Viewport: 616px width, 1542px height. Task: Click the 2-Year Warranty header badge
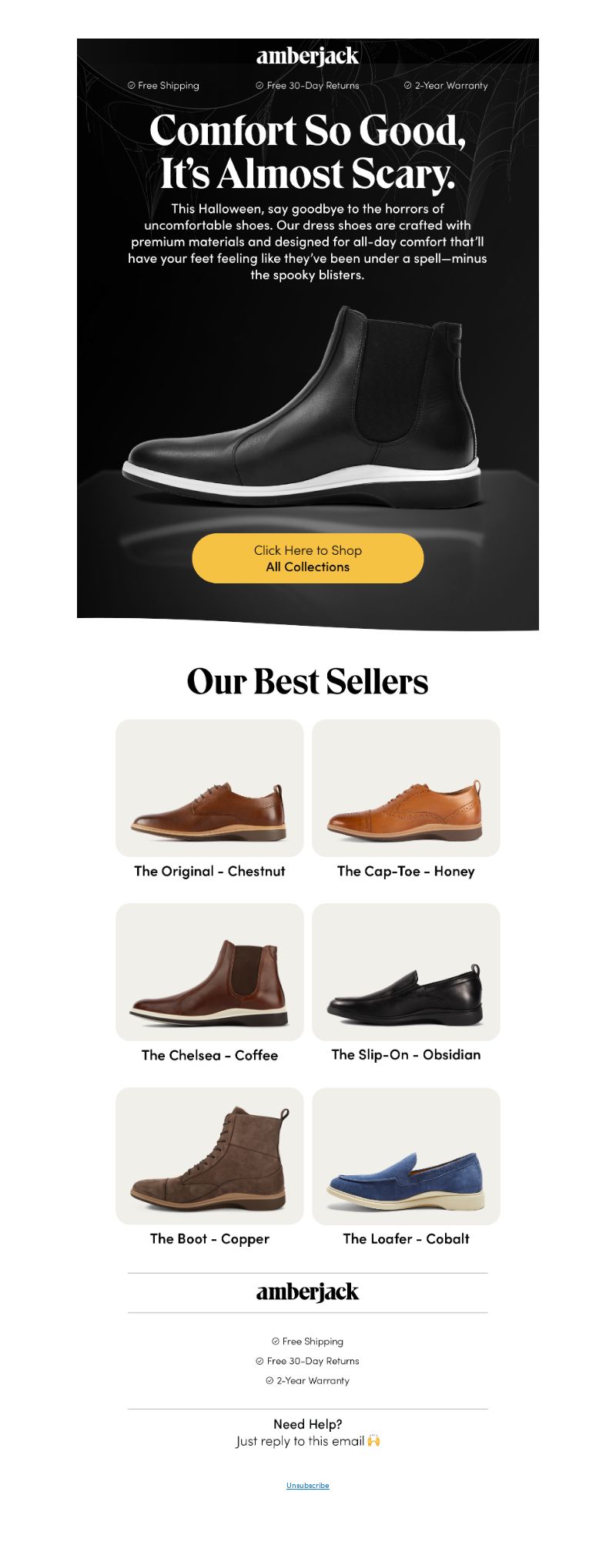tap(446, 86)
